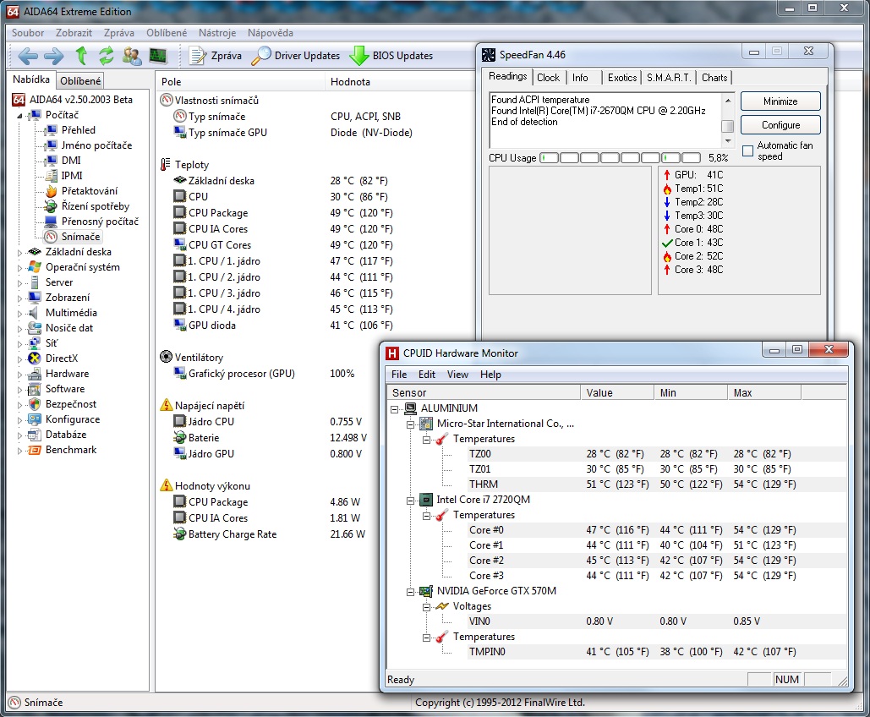This screenshot has width=870, height=717.
Task: Expand the Zobrazení tree node
Action: (20, 298)
